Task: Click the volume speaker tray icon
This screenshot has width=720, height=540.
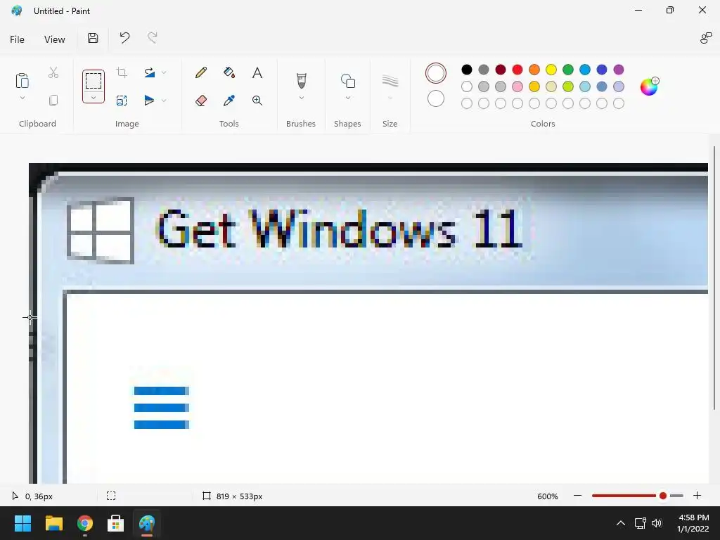Action: tap(657, 523)
